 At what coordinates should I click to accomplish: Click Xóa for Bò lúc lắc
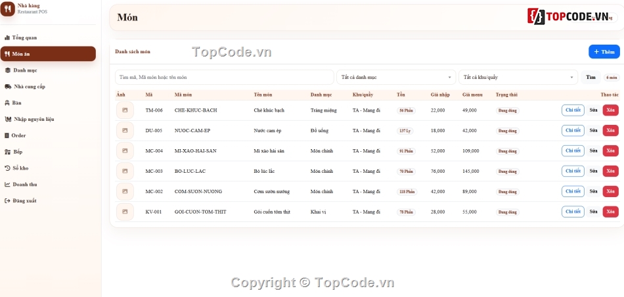click(610, 171)
